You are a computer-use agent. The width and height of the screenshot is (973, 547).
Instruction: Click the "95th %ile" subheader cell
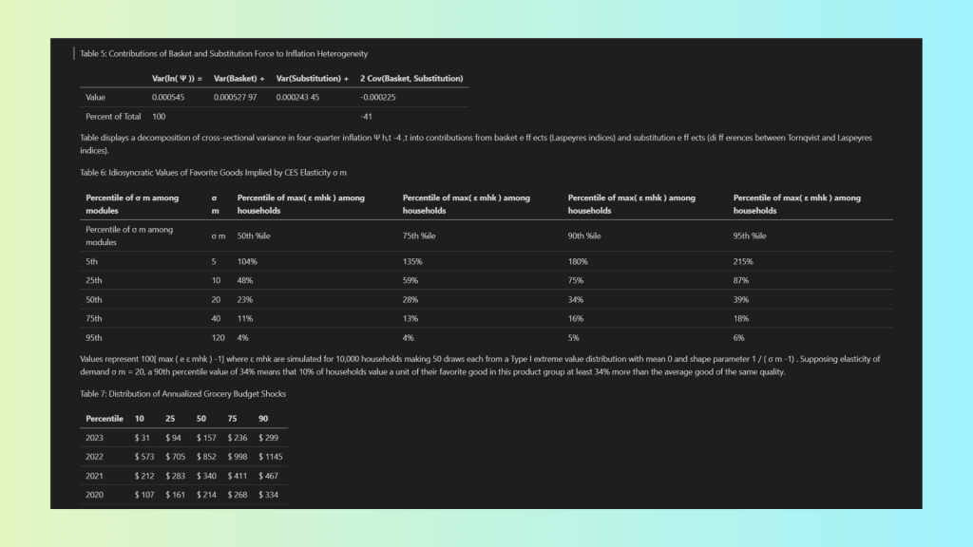[x=750, y=236]
